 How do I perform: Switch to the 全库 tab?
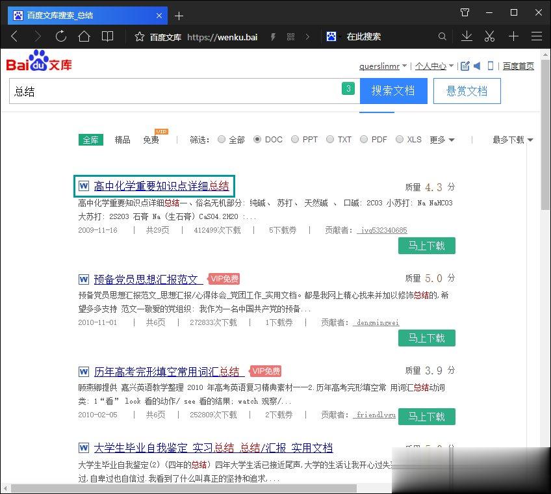(x=91, y=140)
